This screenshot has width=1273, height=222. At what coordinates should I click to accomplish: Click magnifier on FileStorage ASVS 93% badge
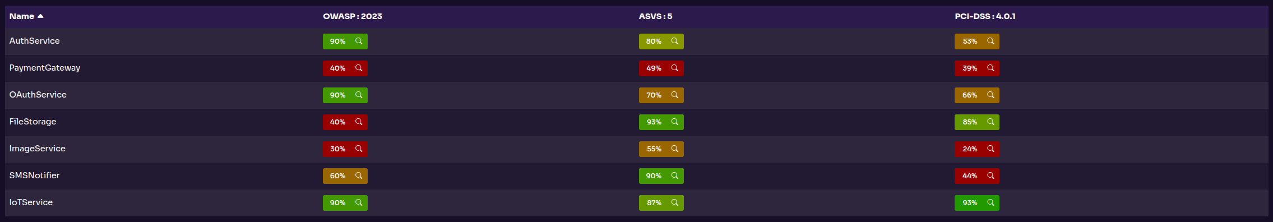(675, 122)
